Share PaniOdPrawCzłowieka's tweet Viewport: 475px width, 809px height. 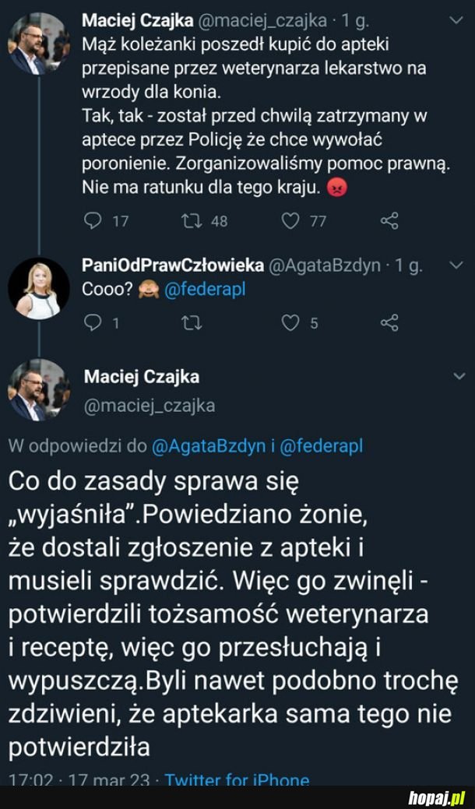(389, 322)
